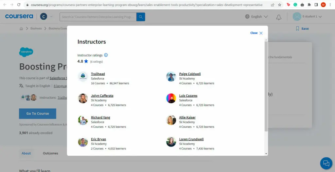Screen dimensions: 335x172
Task: Open Allie Kaiser profile link
Action: pos(187,117)
